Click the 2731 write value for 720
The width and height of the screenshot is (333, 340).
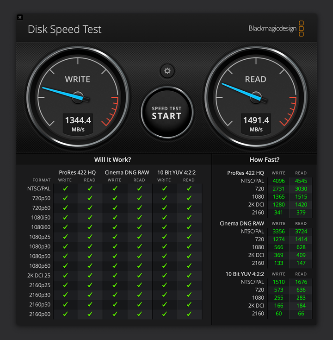click(278, 189)
